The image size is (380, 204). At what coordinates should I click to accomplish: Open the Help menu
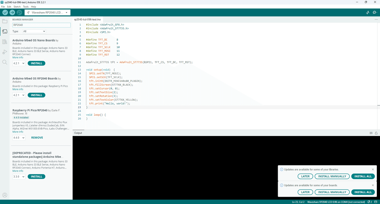(33, 7)
